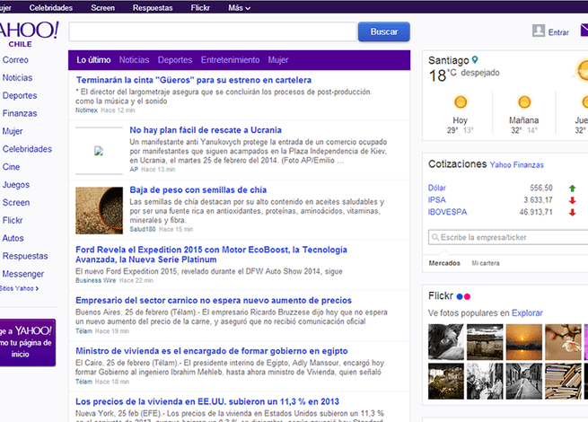The width and height of the screenshot is (588, 422).
Task: Click the IPSA quote link
Action: point(437,200)
